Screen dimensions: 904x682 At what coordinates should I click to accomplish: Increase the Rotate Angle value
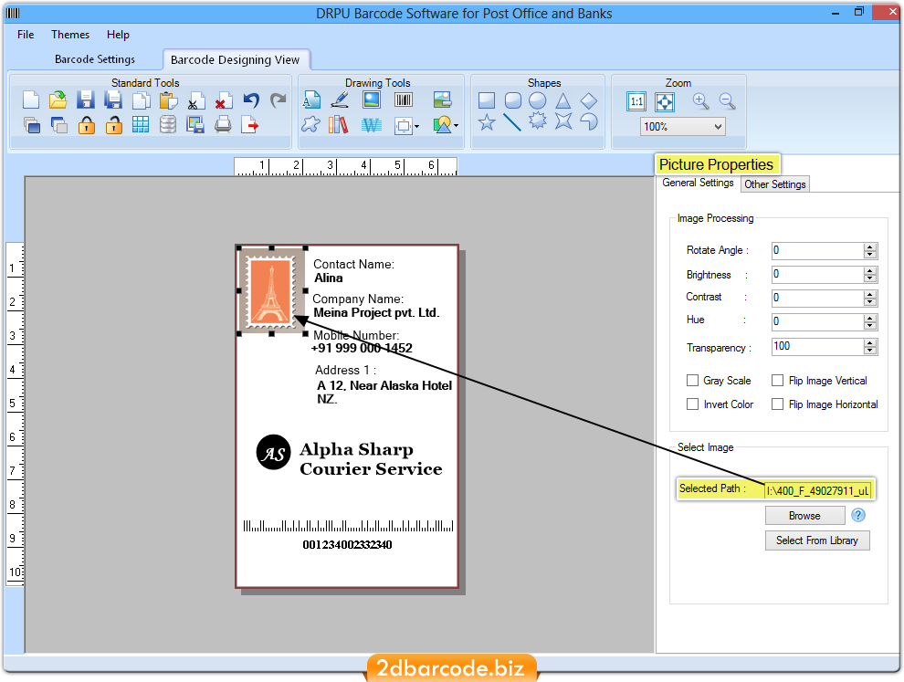tap(870, 247)
